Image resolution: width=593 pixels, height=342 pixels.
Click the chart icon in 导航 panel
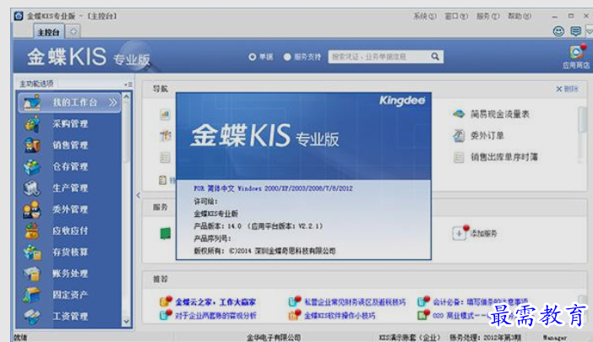coord(165,114)
